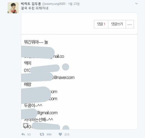Open the 1월 23일 tweet timestamp
145x138 pixels.
click(74, 4)
